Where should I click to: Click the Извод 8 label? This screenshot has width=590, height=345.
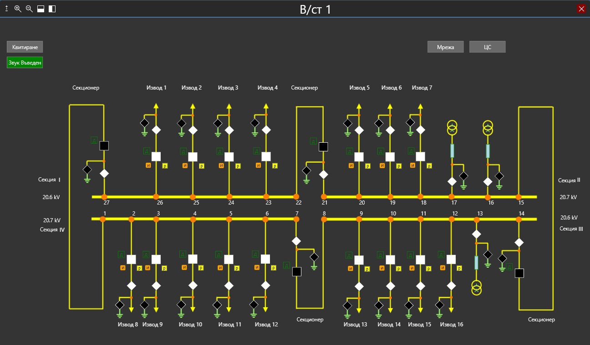(x=127, y=325)
